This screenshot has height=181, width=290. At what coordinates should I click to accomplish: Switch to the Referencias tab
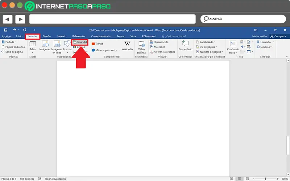[x=79, y=37]
